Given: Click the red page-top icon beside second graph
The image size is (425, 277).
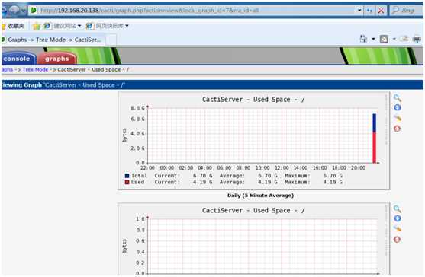Looking at the screenshot, I should (x=397, y=240).
